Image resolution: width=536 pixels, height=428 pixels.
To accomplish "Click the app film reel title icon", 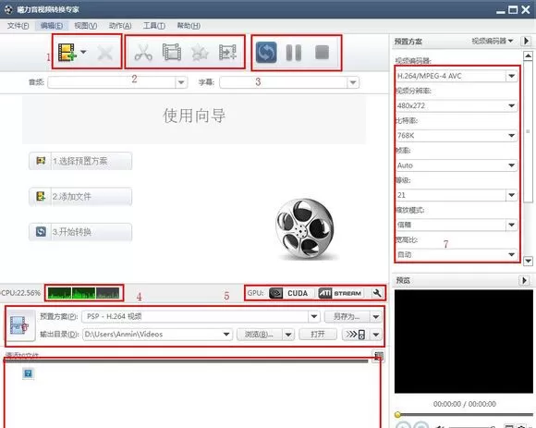I will (8, 9).
